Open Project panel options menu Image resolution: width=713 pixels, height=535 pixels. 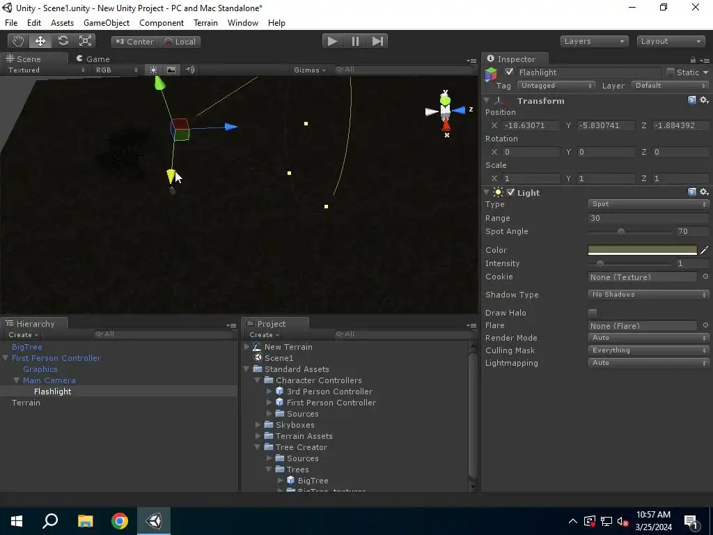(471, 325)
